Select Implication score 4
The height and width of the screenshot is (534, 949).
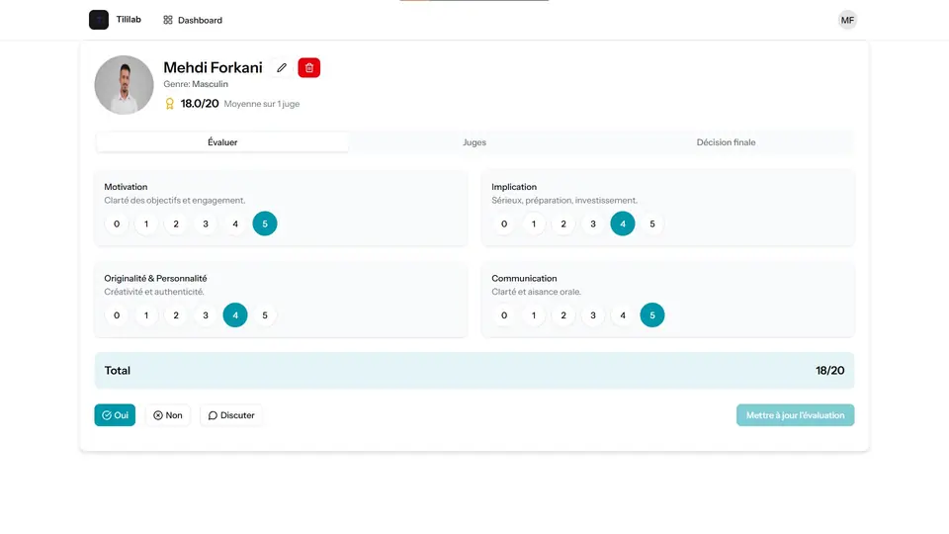(623, 224)
